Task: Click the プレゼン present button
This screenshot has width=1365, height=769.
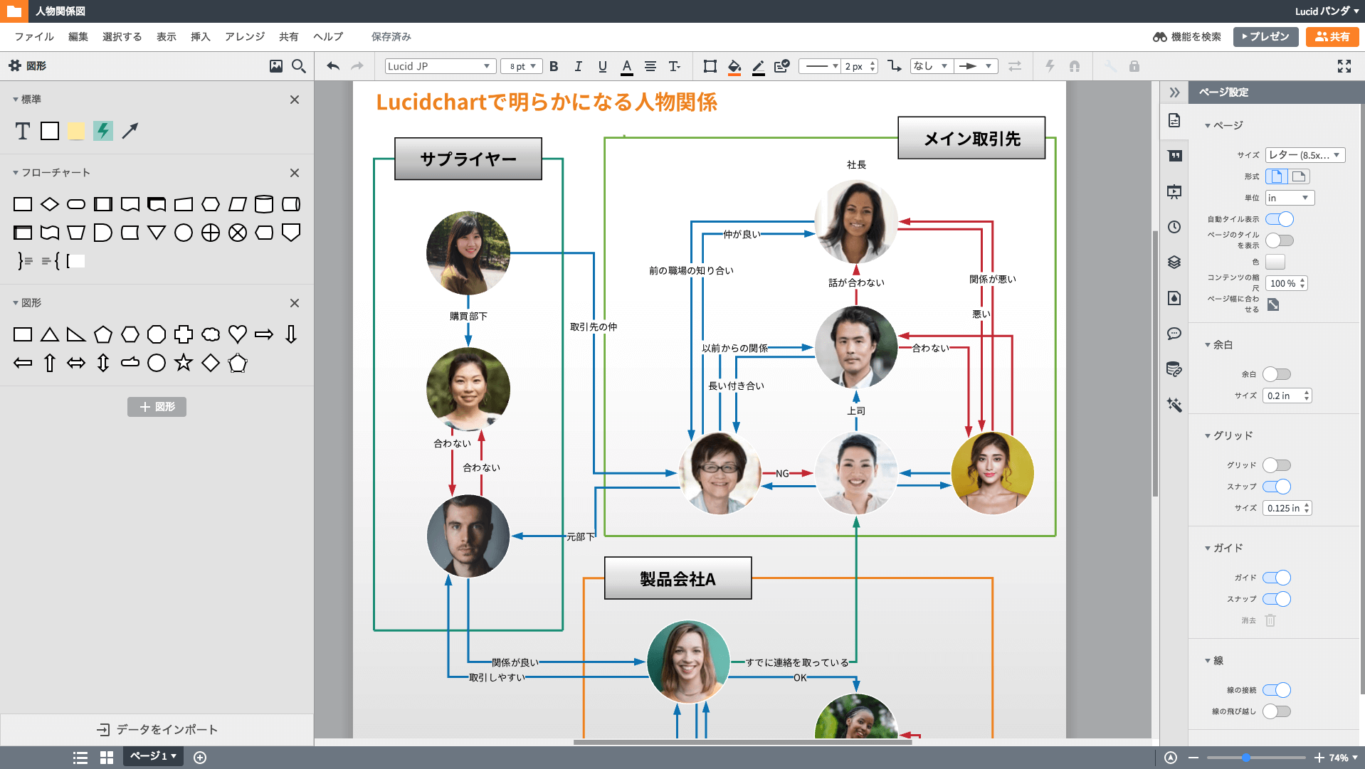Action: (x=1265, y=37)
